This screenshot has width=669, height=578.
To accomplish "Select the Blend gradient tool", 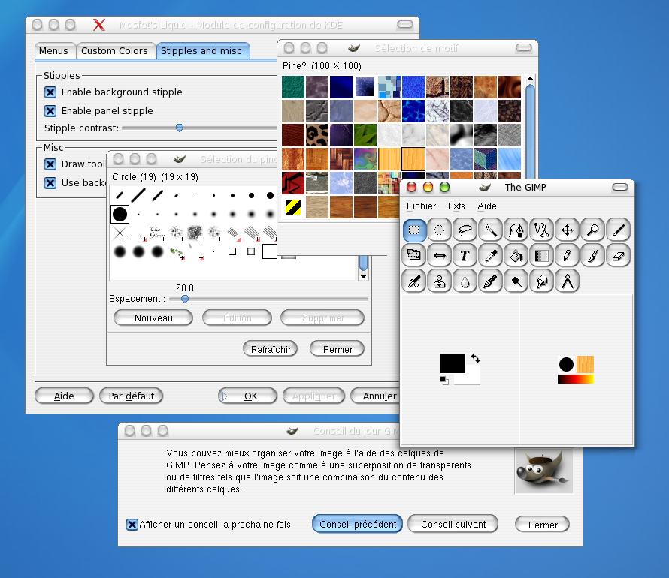I will point(542,255).
